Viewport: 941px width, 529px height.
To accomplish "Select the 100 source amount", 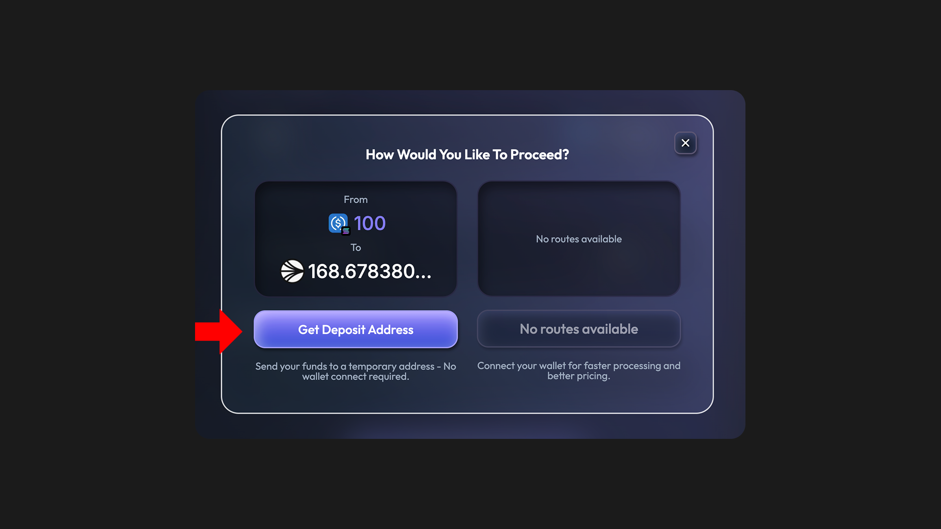I will pyautogui.click(x=370, y=223).
